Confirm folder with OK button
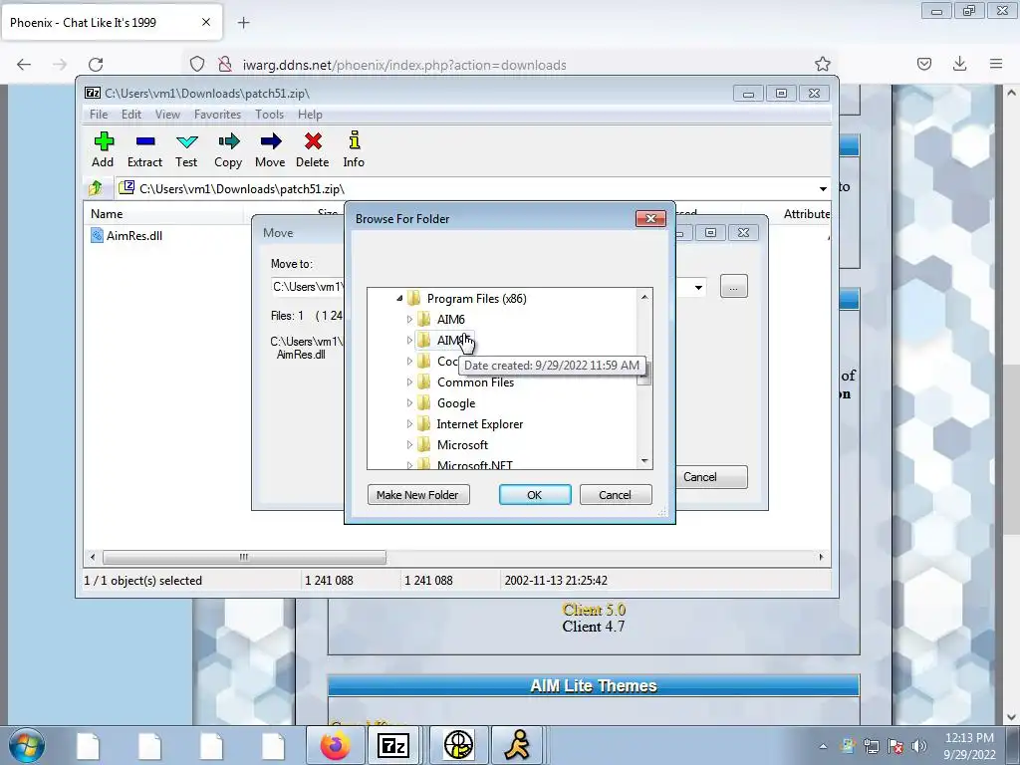The width and height of the screenshot is (1020, 765). click(x=535, y=494)
